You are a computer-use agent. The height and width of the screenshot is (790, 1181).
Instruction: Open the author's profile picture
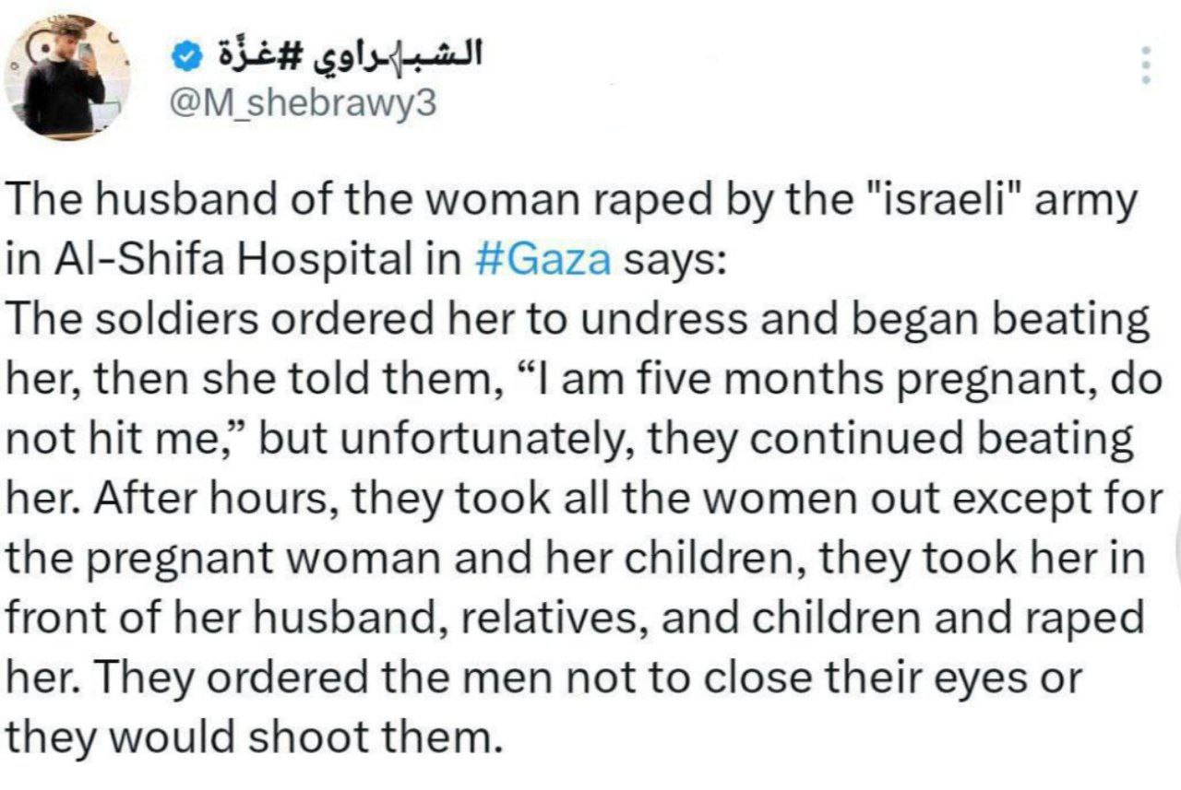click(x=66, y=77)
